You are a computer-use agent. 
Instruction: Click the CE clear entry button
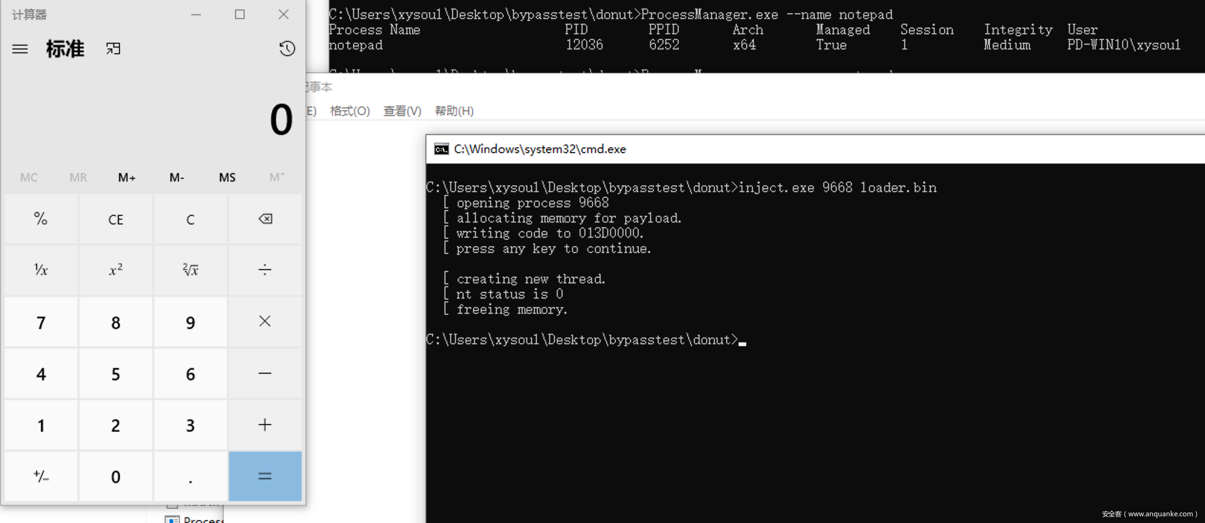tap(116, 220)
